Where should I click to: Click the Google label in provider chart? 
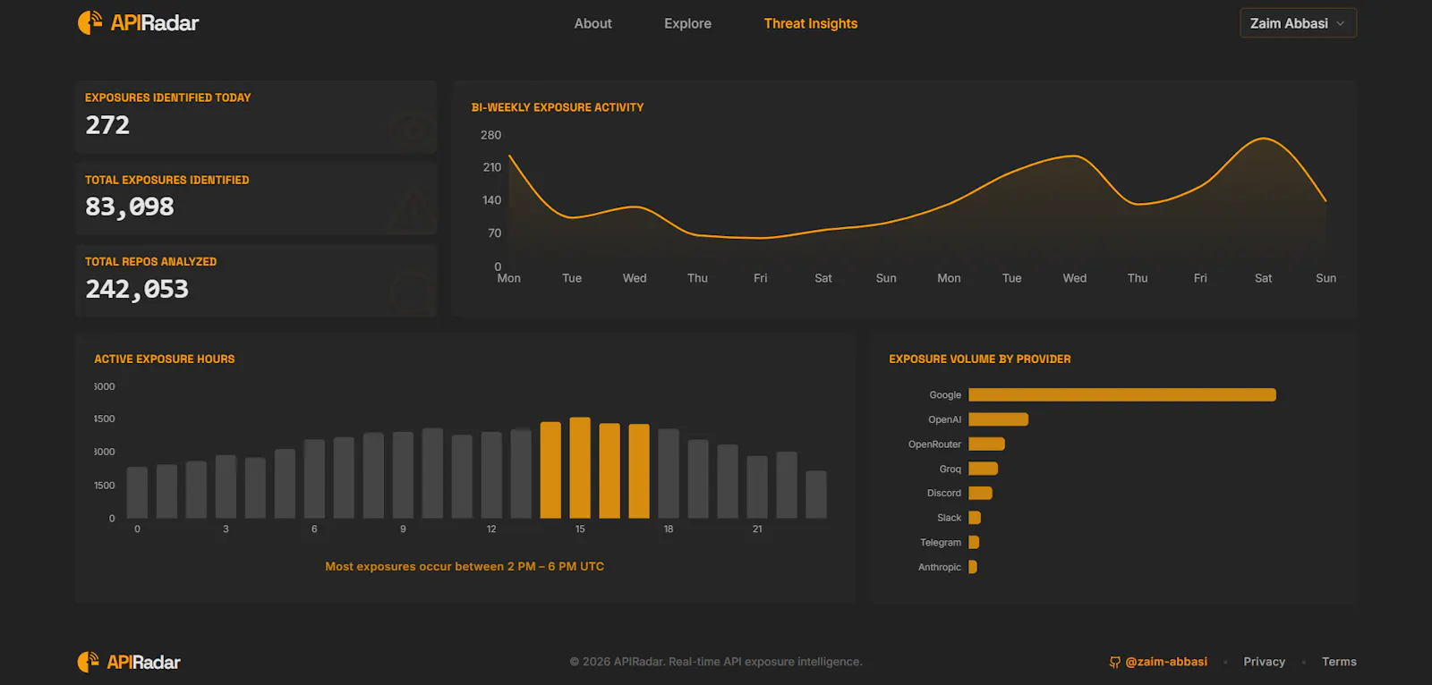tap(945, 394)
